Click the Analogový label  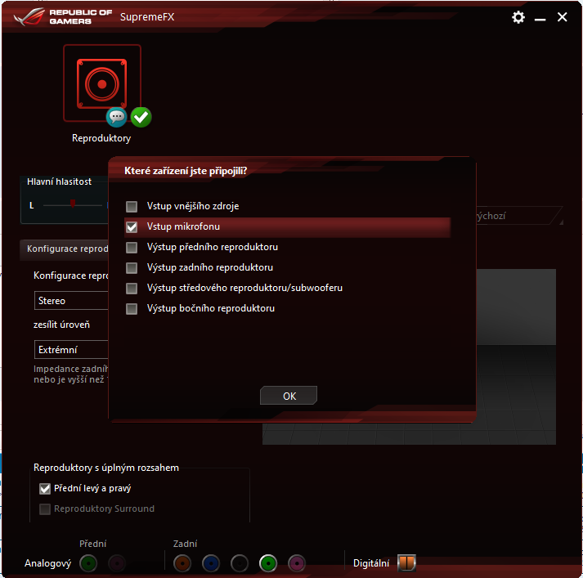(x=47, y=563)
